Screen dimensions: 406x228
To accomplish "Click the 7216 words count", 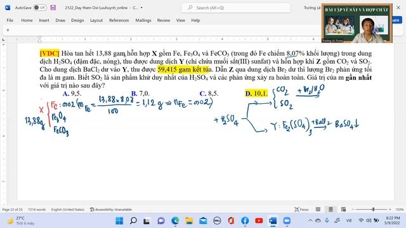I will 37,210.
